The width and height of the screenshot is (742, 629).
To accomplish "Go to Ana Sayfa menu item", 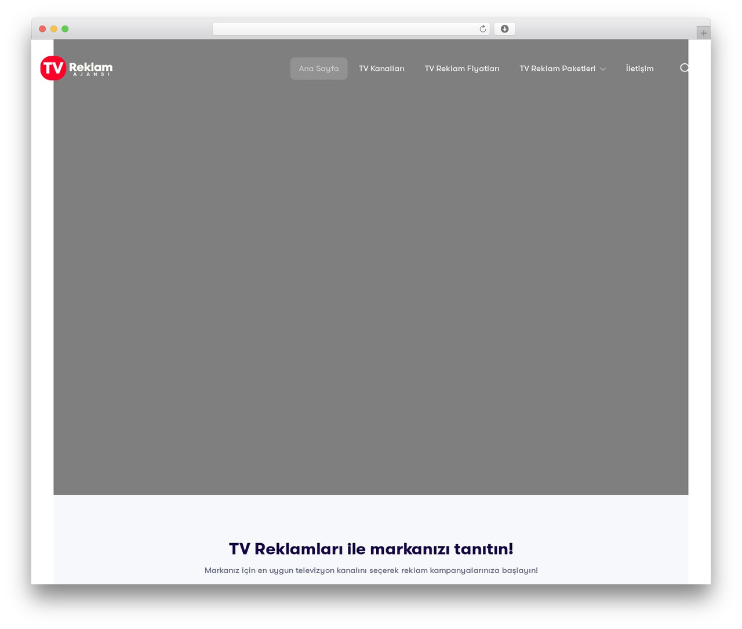I will (x=319, y=68).
